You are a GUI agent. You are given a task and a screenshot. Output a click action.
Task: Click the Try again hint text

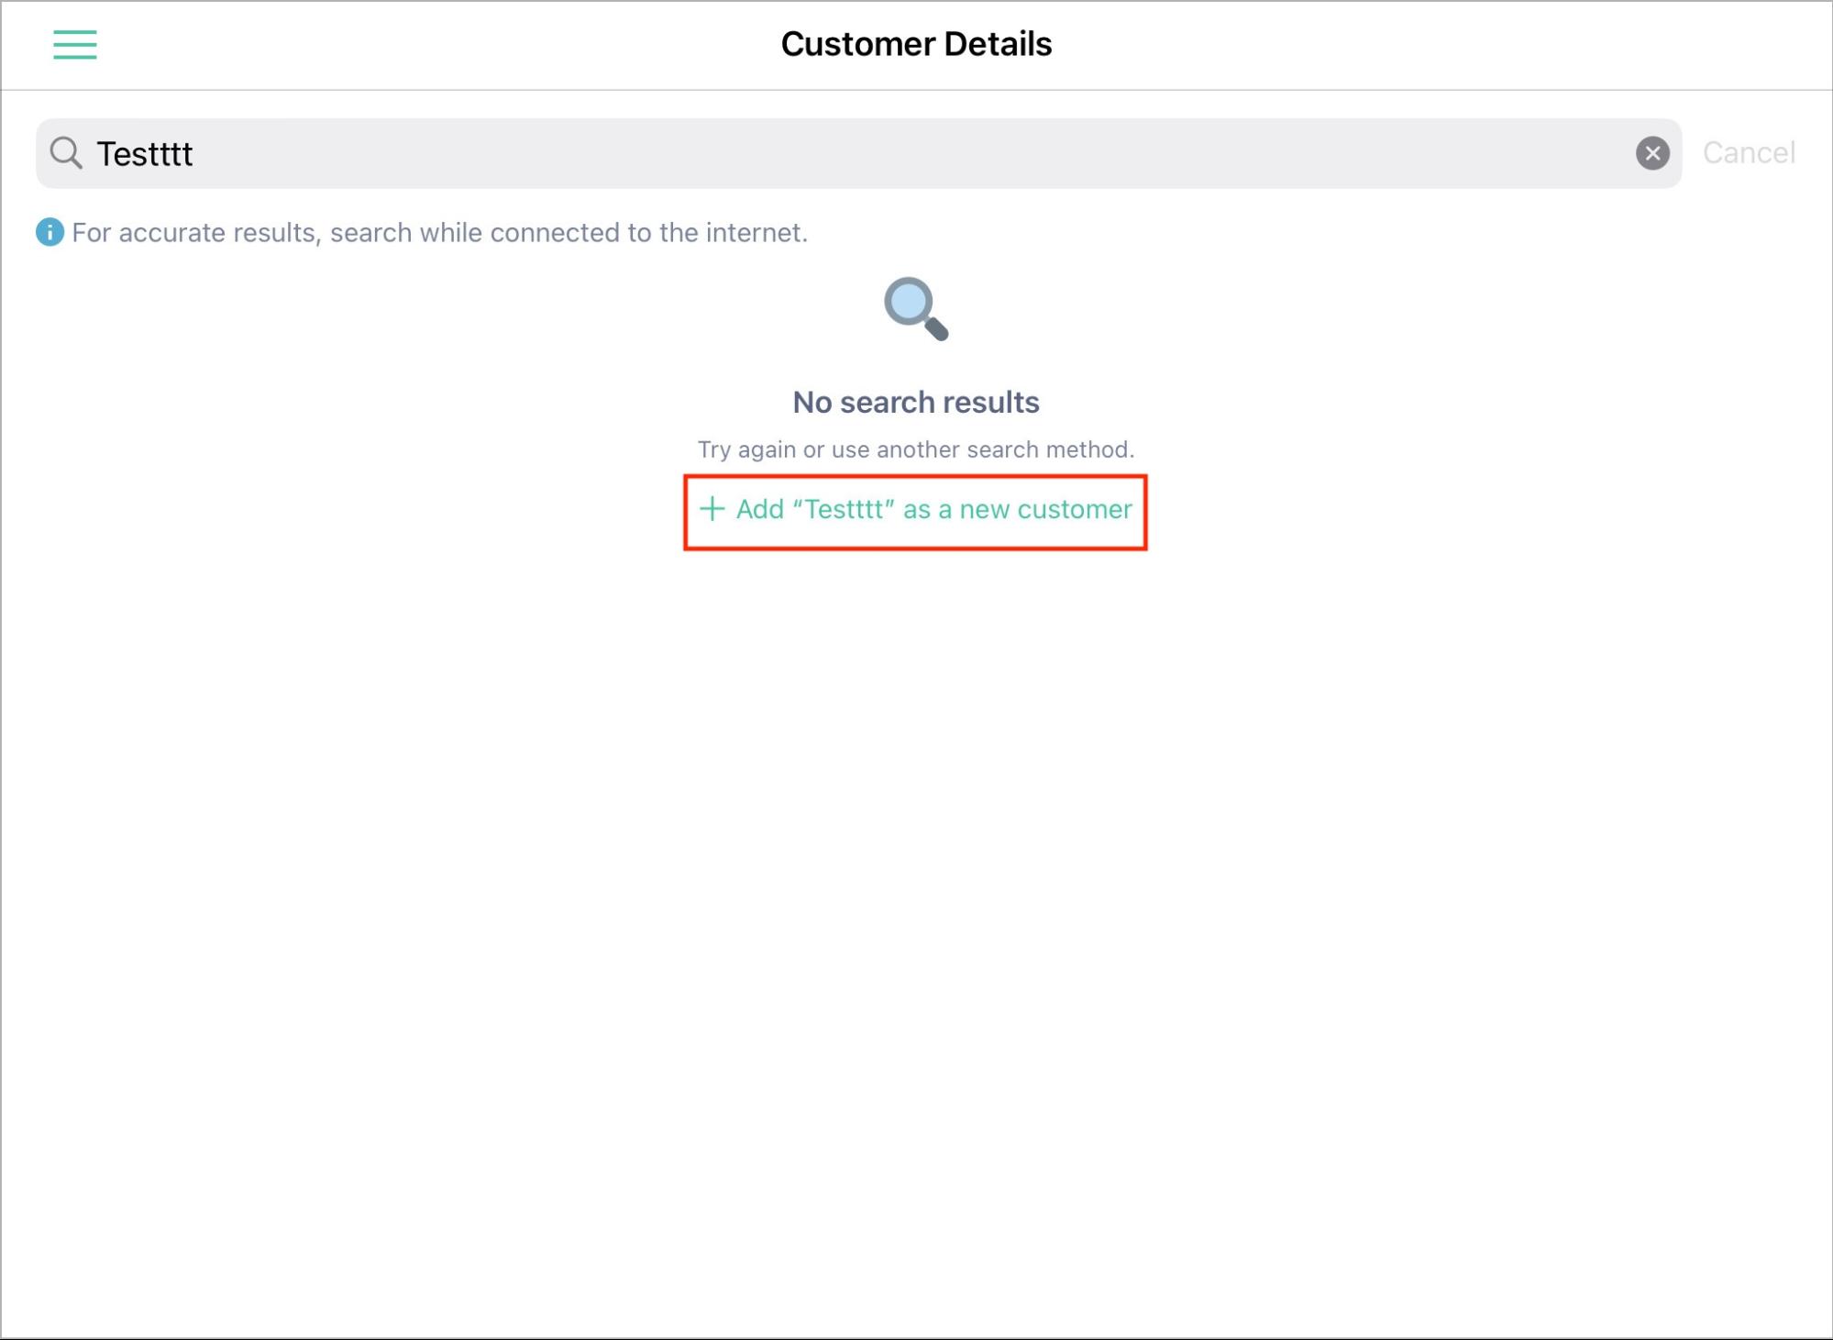click(915, 449)
